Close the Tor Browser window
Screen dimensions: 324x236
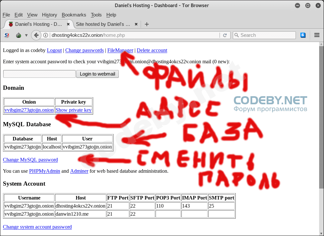click(x=318, y=5)
